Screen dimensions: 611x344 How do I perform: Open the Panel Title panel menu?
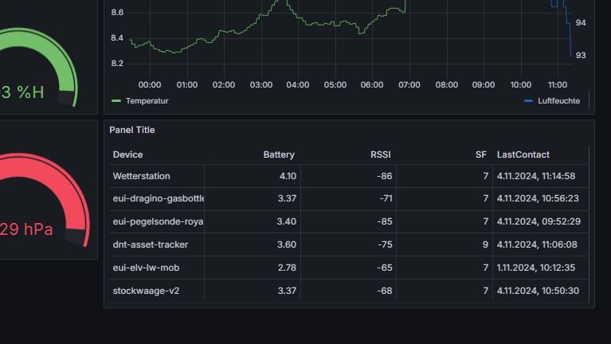[x=132, y=130]
